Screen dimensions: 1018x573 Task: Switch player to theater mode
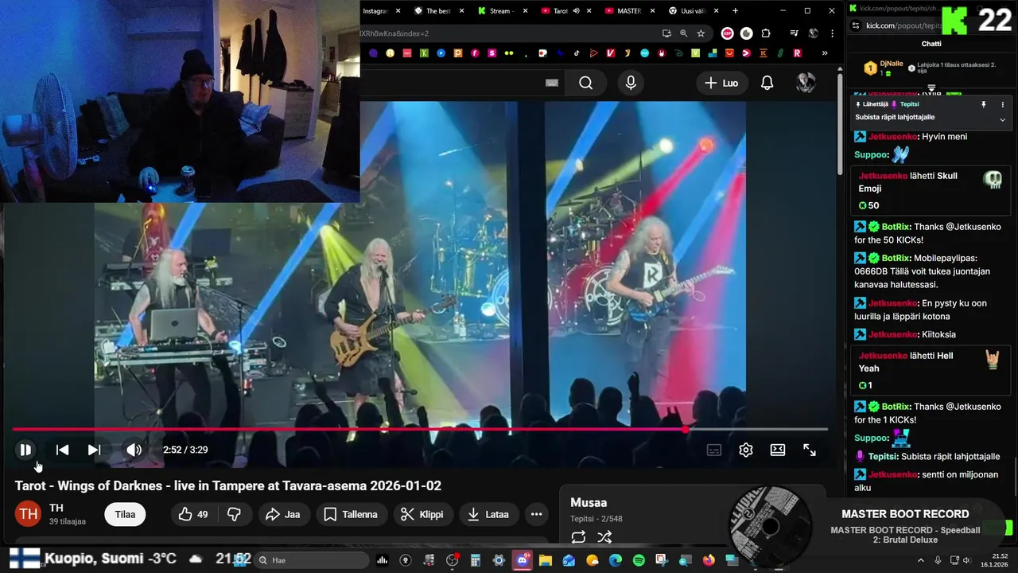pyautogui.click(x=778, y=450)
